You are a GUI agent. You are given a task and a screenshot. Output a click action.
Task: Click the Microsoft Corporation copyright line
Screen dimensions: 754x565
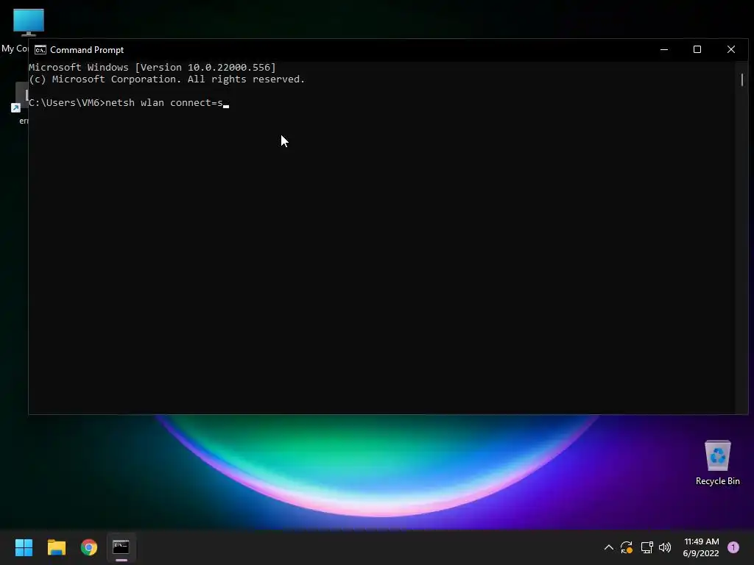167,79
